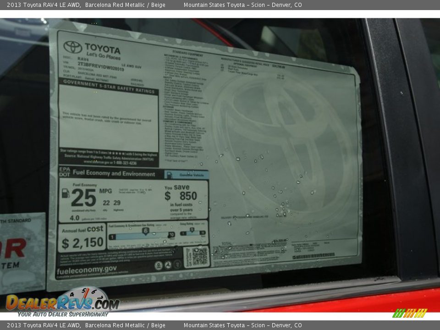Click the '4.0' gallons per 100 miles value
440x330 pixels.
click(75, 218)
